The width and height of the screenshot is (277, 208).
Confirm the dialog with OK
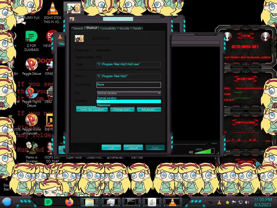[x=111, y=147]
